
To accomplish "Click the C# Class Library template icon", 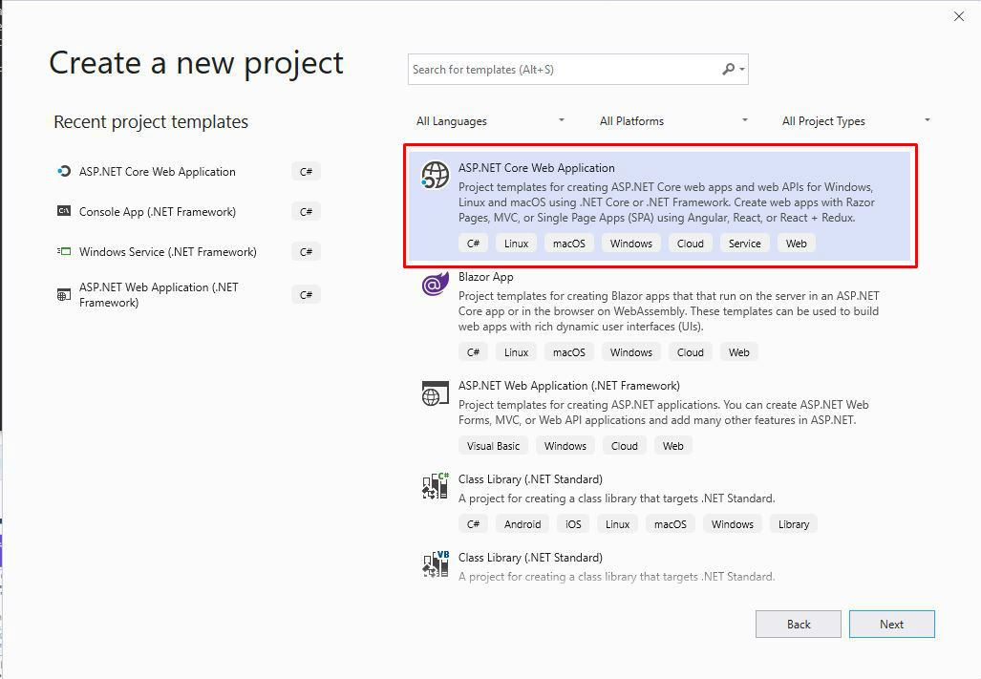I will point(436,486).
